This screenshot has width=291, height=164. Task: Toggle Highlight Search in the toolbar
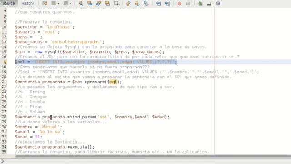tap(107, 3)
